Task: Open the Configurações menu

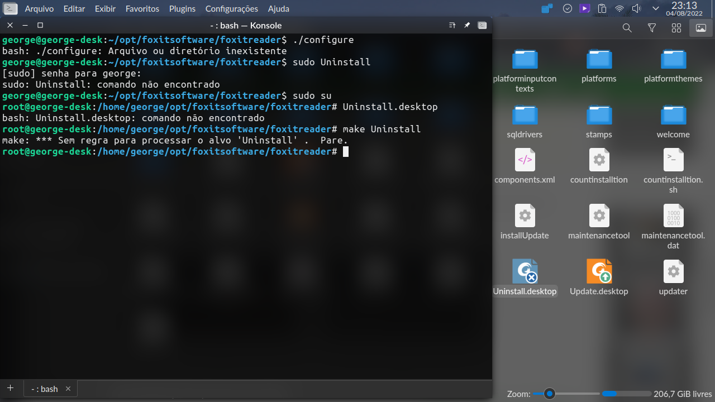Action: (232, 9)
